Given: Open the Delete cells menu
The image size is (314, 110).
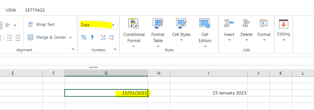Looking at the screenshot, I should point(247,30).
